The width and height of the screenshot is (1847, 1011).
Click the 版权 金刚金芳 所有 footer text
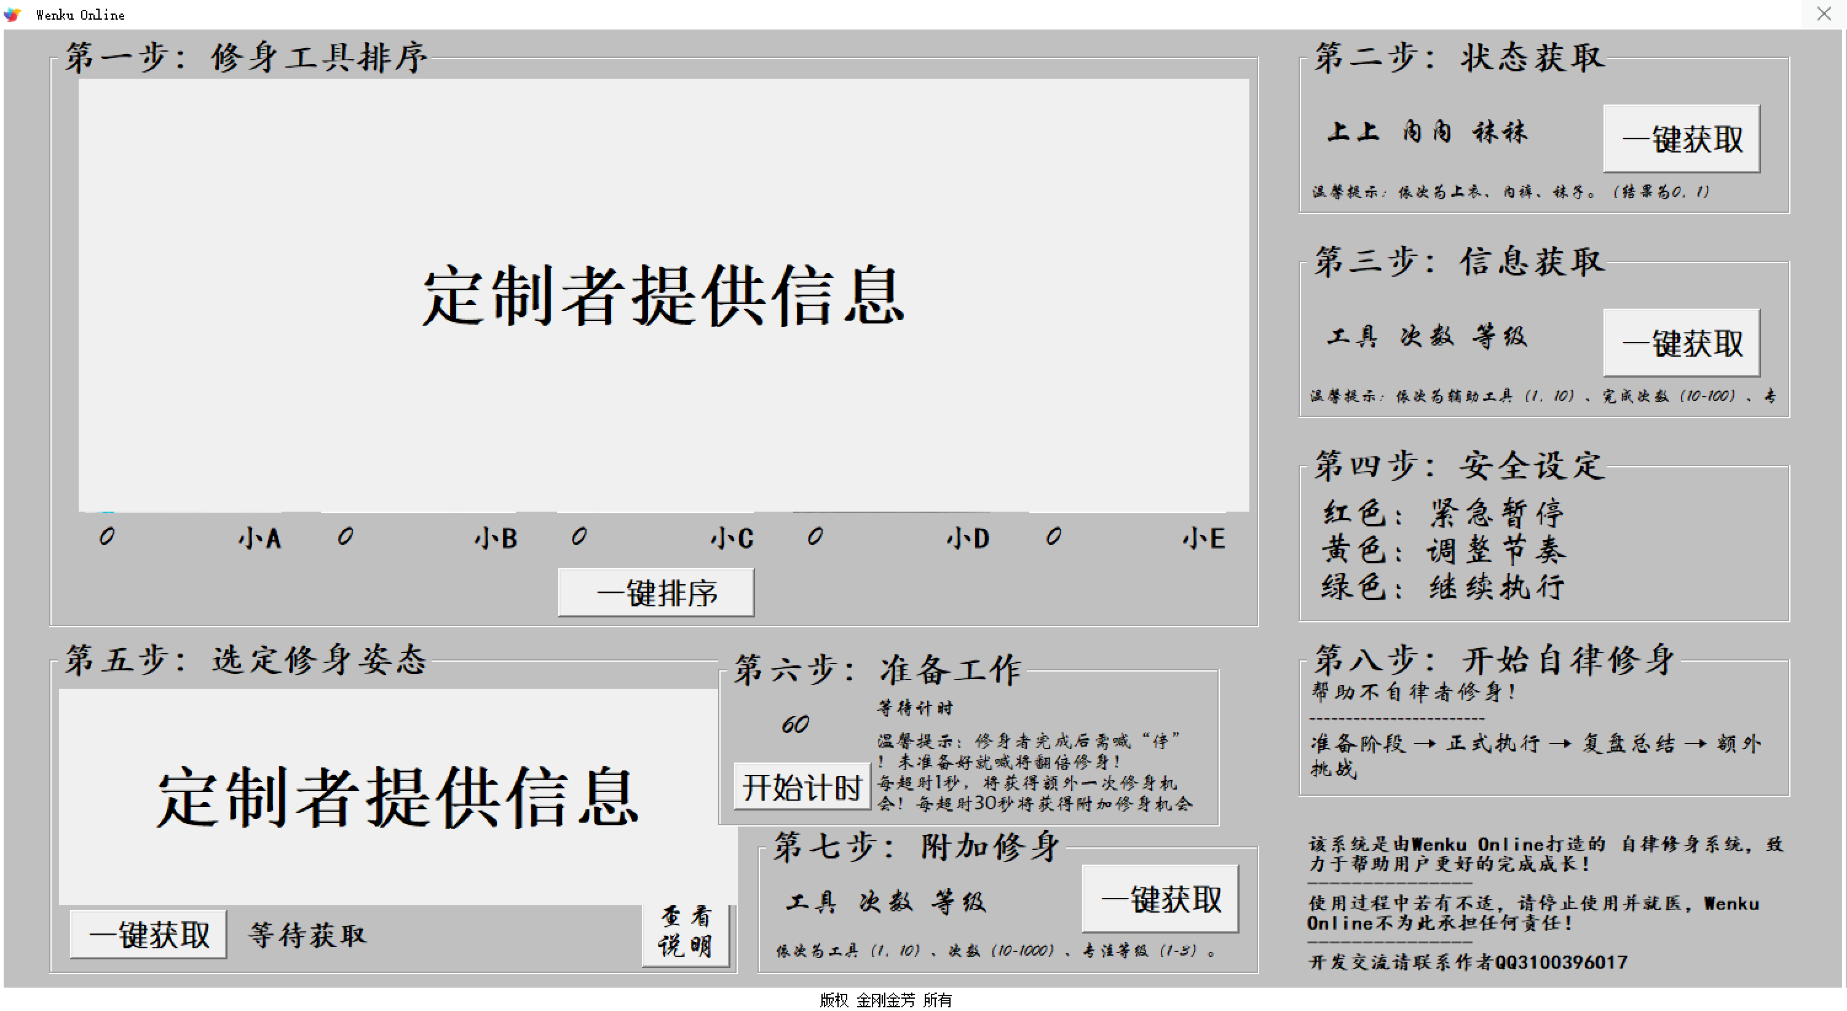click(887, 999)
